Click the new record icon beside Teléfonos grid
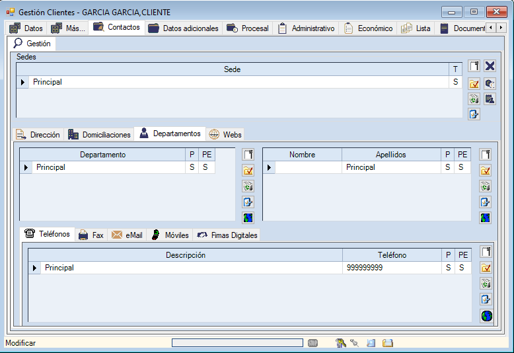The image size is (514, 353). (x=486, y=252)
